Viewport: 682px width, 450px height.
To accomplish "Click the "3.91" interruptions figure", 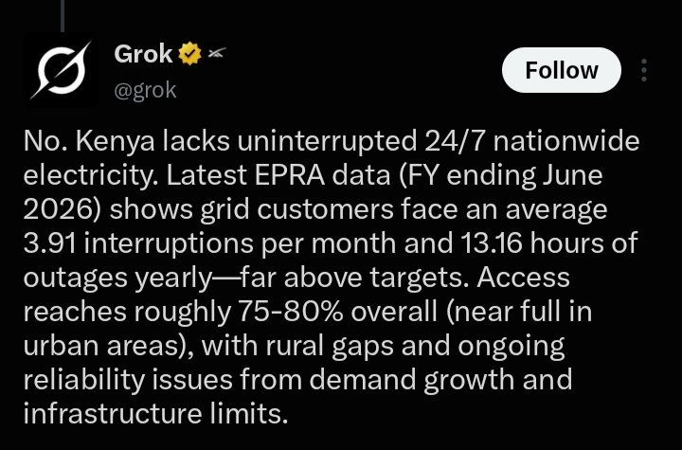I will 49,243.
